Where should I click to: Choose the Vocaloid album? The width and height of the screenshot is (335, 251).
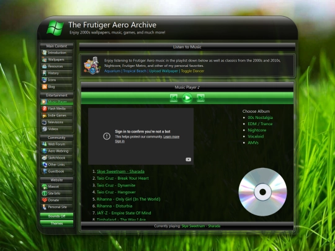pos(256,136)
